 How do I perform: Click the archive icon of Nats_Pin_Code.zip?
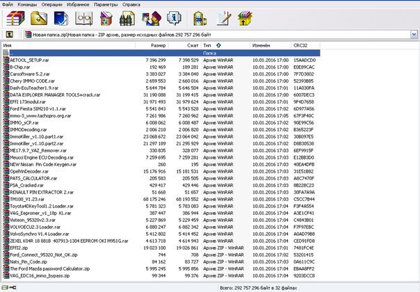pyautogui.click(x=6, y=261)
